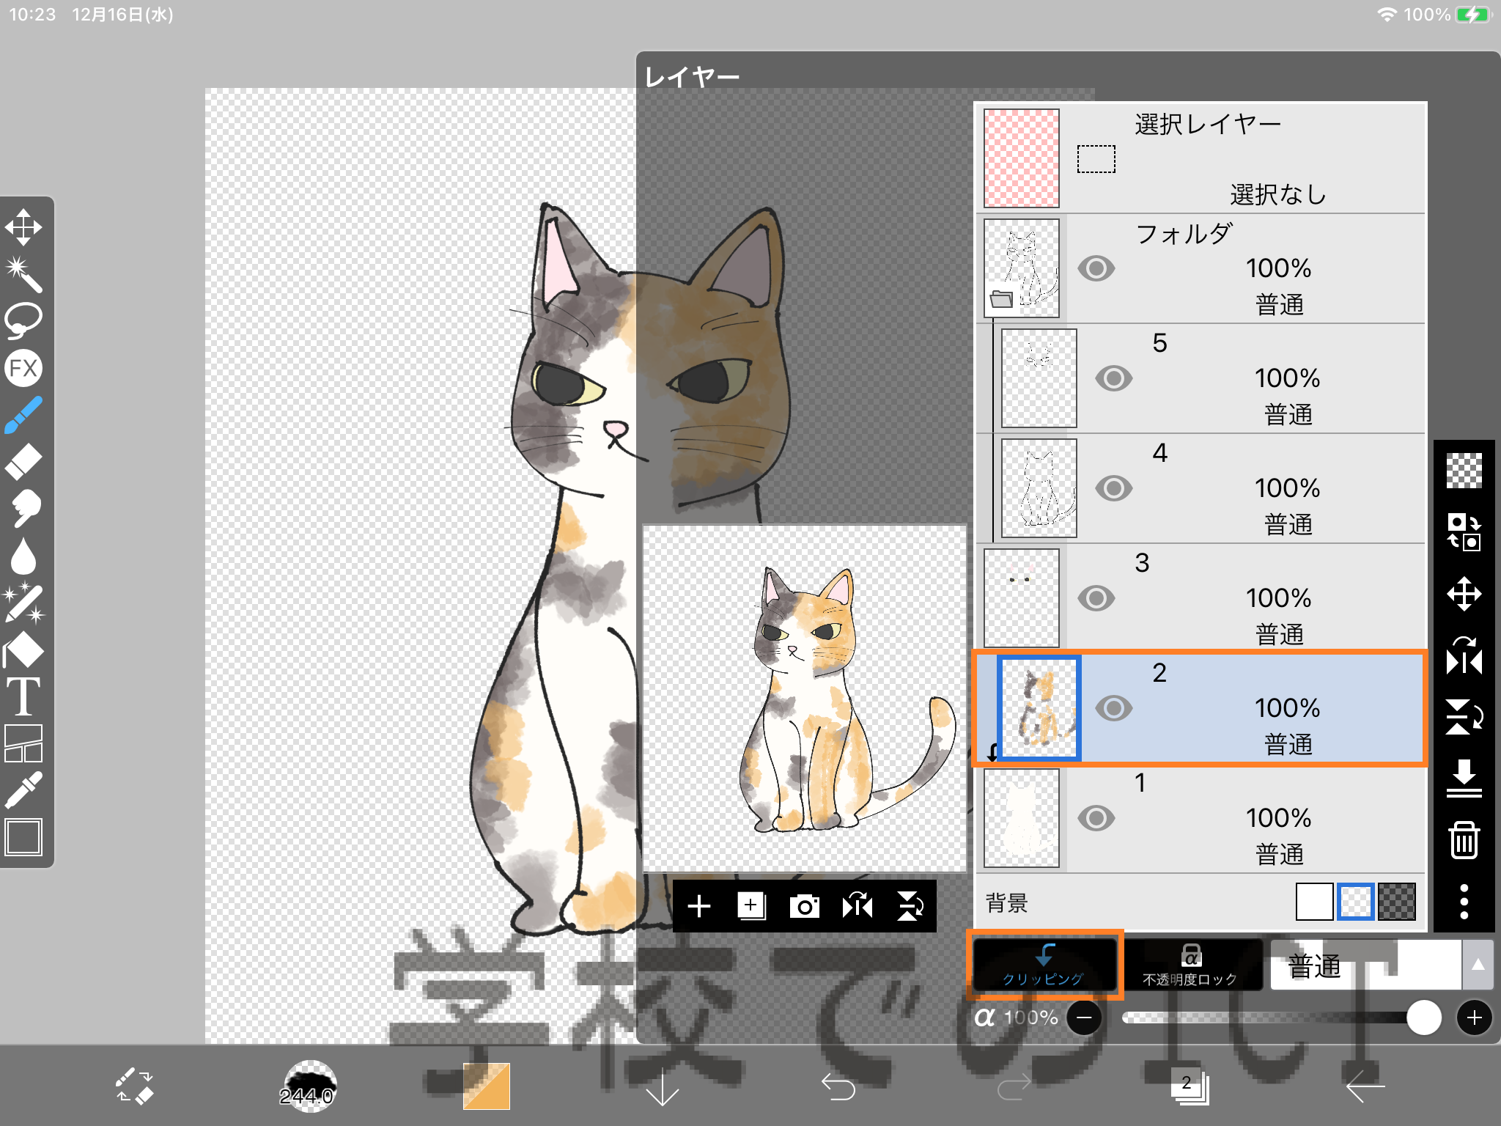Open brush size preview showing 244.0

point(309,1086)
